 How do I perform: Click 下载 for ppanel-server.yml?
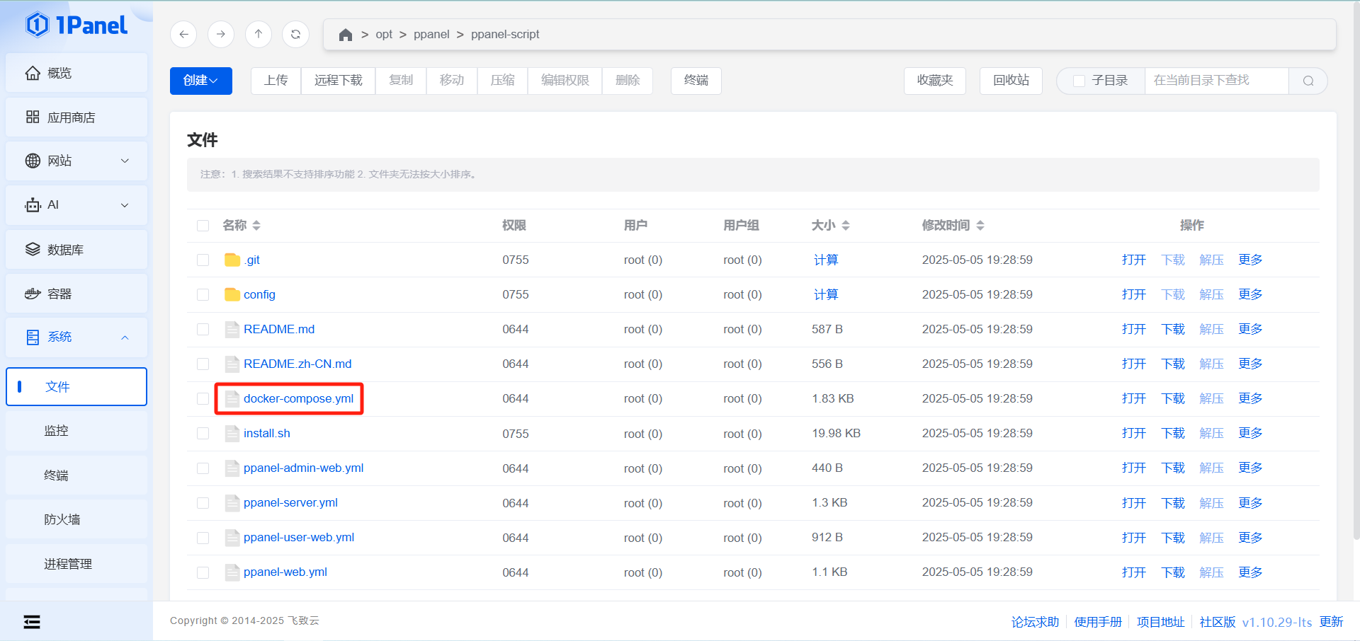(x=1173, y=502)
